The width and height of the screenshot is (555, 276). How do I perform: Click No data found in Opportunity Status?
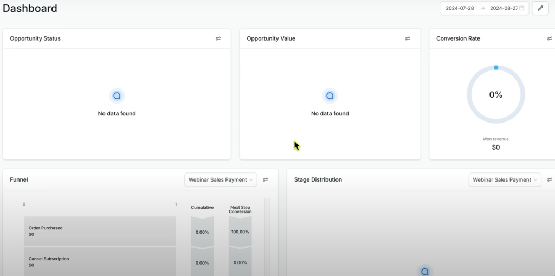(x=117, y=113)
